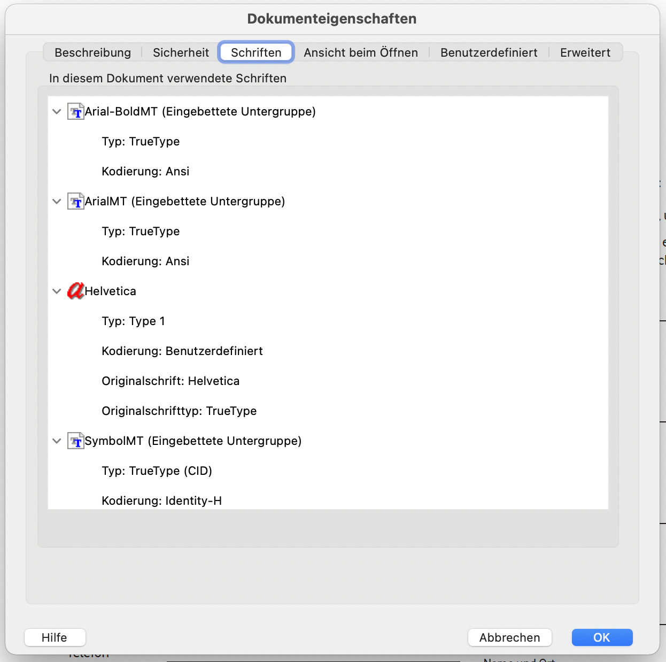Open the Sicherheit tab
This screenshot has width=666, height=662.
(x=181, y=52)
